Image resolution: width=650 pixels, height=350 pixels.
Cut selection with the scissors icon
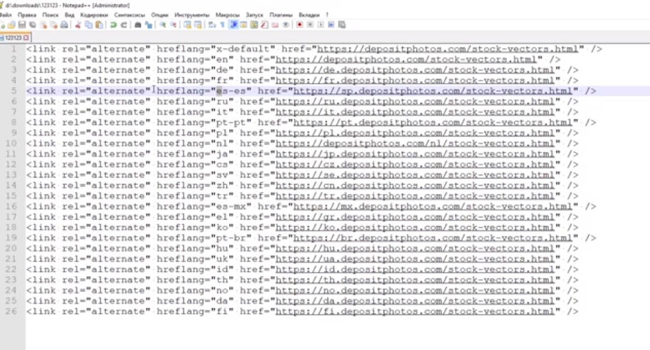coord(78,25)
